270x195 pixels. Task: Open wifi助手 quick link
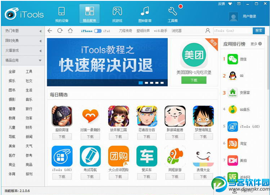pyautogui.click(x=160, y=31)
